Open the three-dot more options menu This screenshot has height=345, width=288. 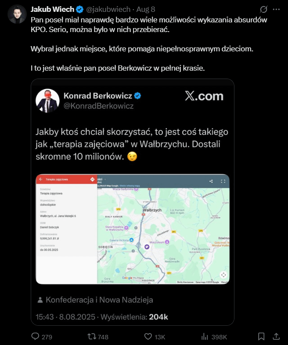[276, 9]
